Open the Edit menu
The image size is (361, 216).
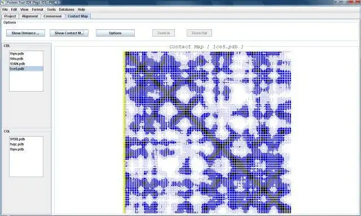14,10
